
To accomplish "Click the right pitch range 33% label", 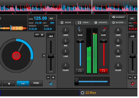I will point(132,72).
